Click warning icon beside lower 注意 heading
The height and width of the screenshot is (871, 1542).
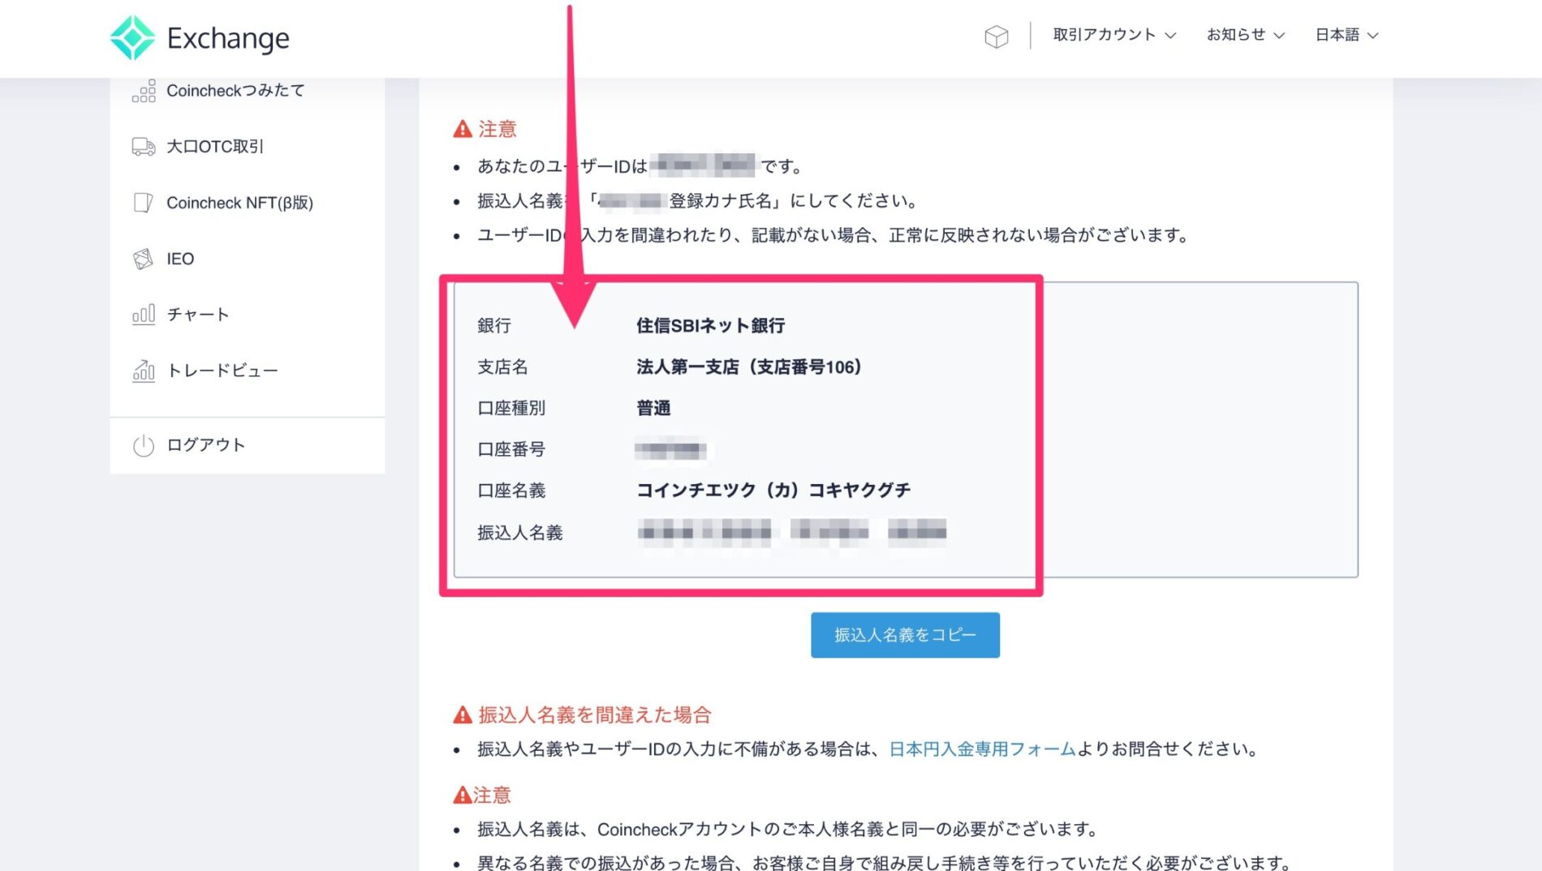click(x=463, y=795)
